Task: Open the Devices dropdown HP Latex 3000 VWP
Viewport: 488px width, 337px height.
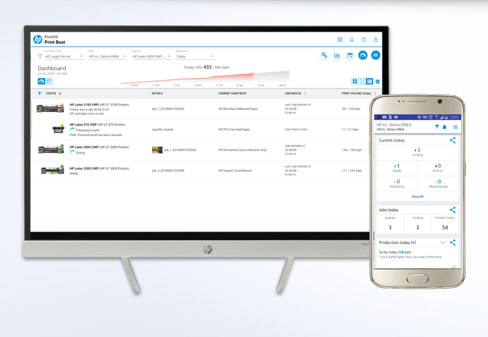Action: [x=152, y=57]
